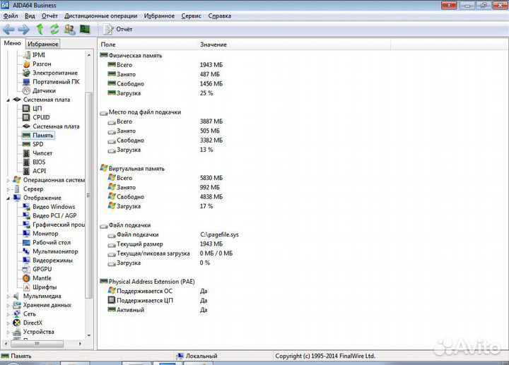Viewport: 509px width, 365px height.
Task: Refresh using the green circular arrows icon
Action: pyautogui.click(x=54, y=29)
